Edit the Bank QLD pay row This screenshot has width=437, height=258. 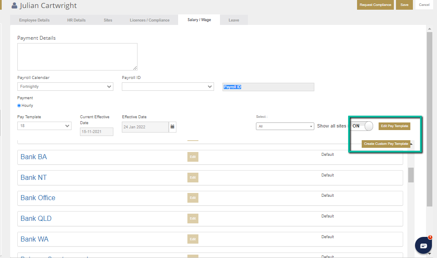pyautogui.click(x=193, y=218)
